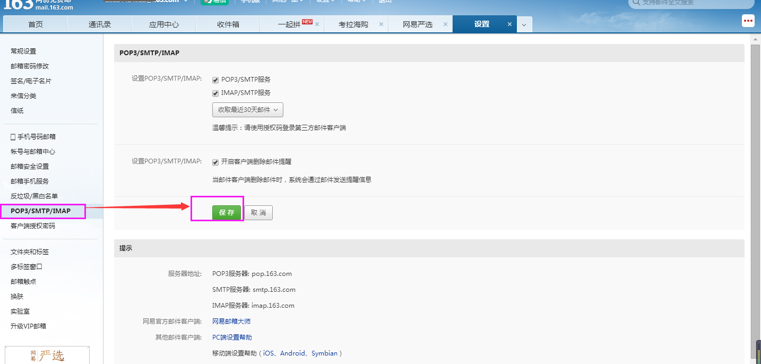The width and height of the screenshot is (761, 364).
Task: Click the green 易信 icon in top bar
Action: pyautogui.click(x=215, y=2)
